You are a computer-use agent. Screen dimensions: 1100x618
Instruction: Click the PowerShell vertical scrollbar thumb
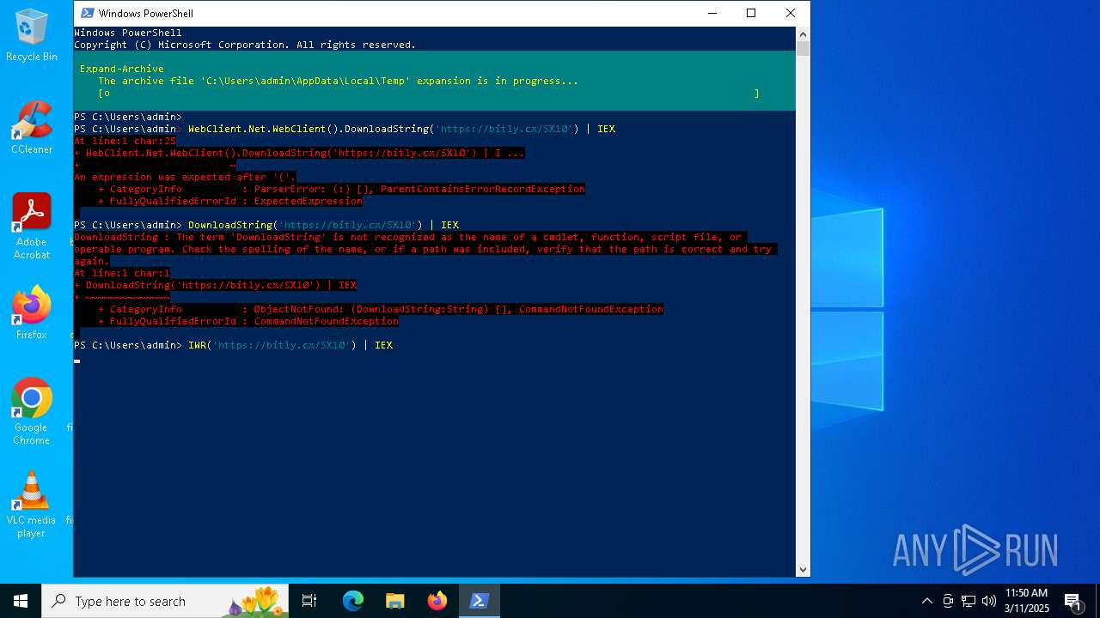[803, 49]
